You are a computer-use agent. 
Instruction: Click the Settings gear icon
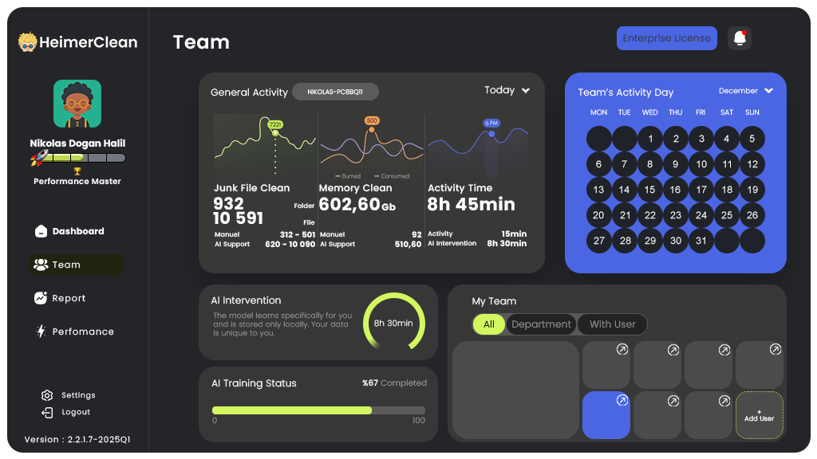(47, 395)
